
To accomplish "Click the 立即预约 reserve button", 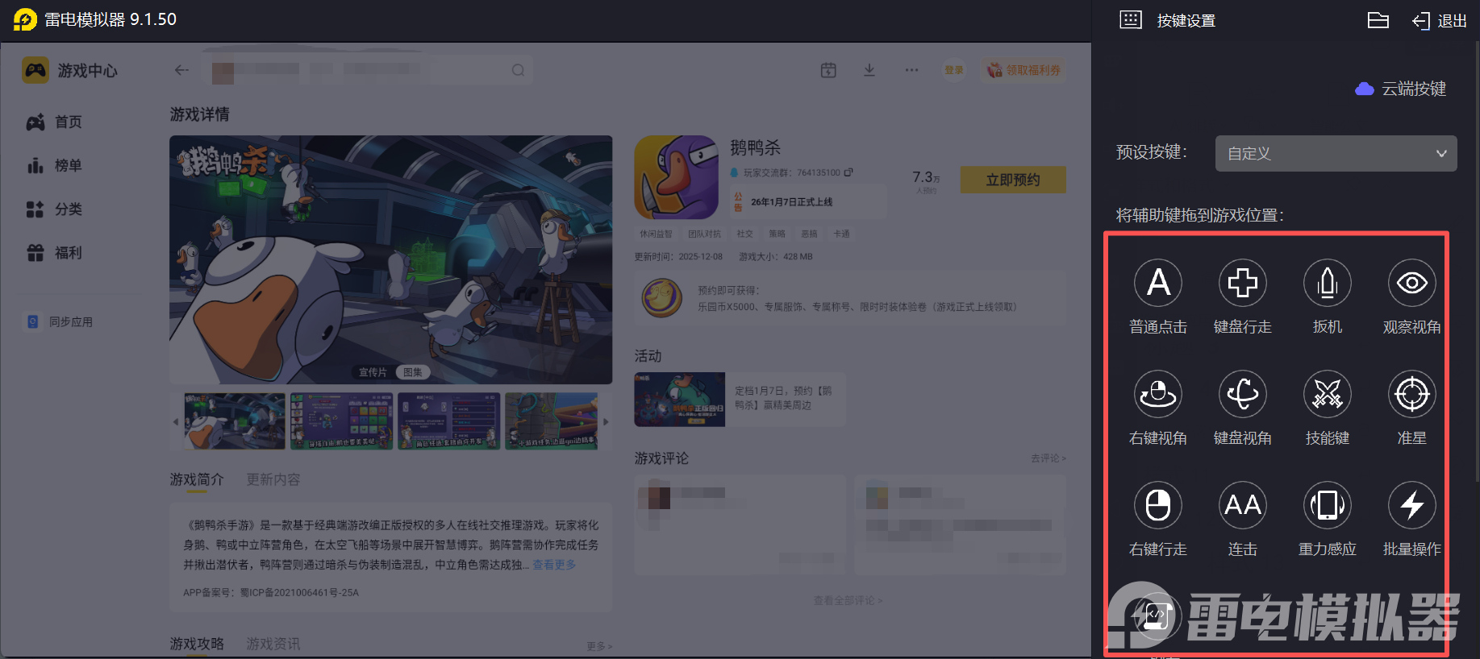I will [1013, 180].
